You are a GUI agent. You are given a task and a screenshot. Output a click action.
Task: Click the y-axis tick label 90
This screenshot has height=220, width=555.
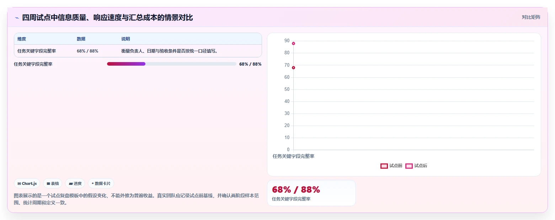[287, 41]
